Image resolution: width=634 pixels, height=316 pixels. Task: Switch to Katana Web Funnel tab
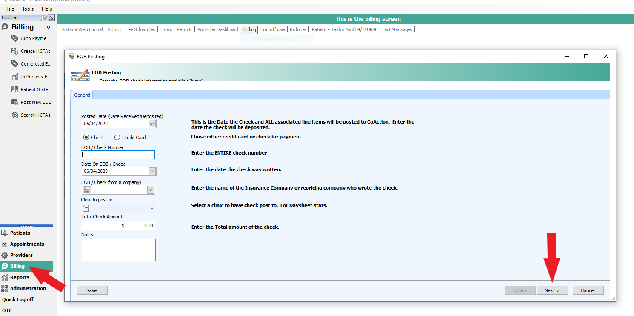pyautogui.click(x=83, y=29)
